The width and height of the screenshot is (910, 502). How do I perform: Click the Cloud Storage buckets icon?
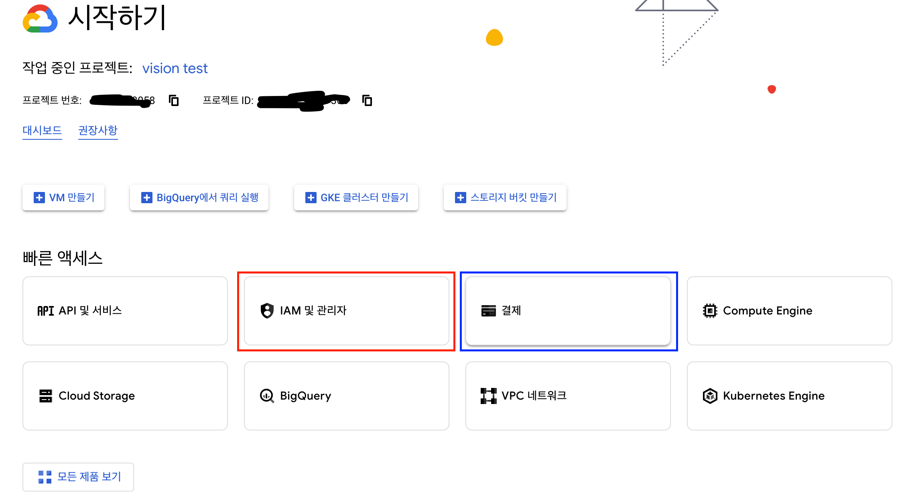[x=45, y=396]
